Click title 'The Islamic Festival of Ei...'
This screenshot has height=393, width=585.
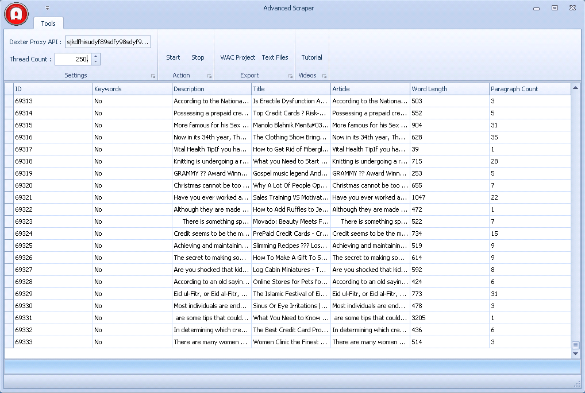(291, 294)
